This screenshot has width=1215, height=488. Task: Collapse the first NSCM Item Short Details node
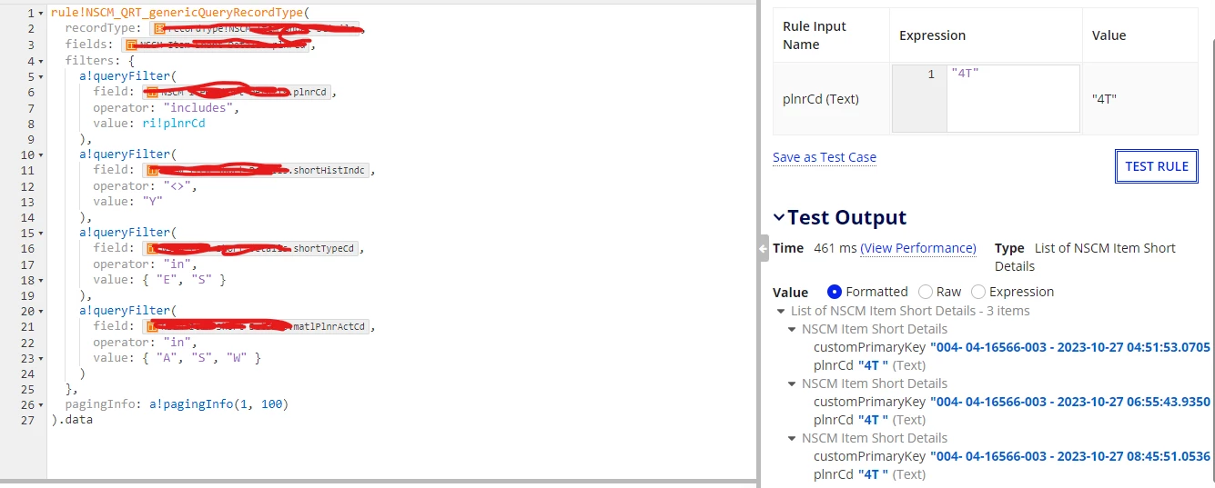793,329
